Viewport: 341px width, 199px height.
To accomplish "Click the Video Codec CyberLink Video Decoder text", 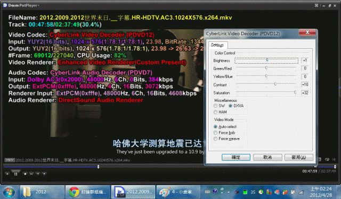I will (102, 35).
